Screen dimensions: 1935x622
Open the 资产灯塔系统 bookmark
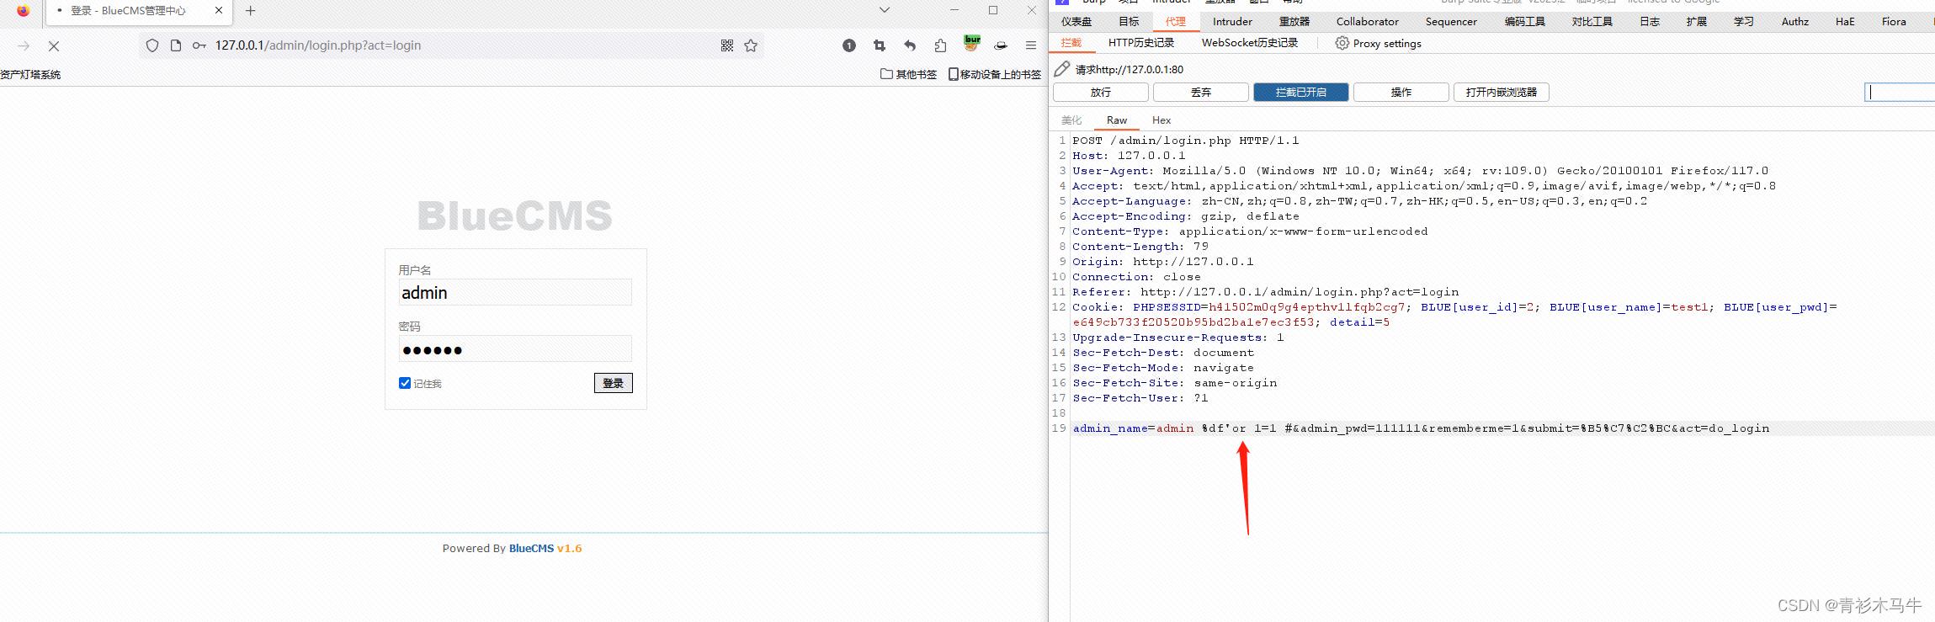click(x=30, y=75)
